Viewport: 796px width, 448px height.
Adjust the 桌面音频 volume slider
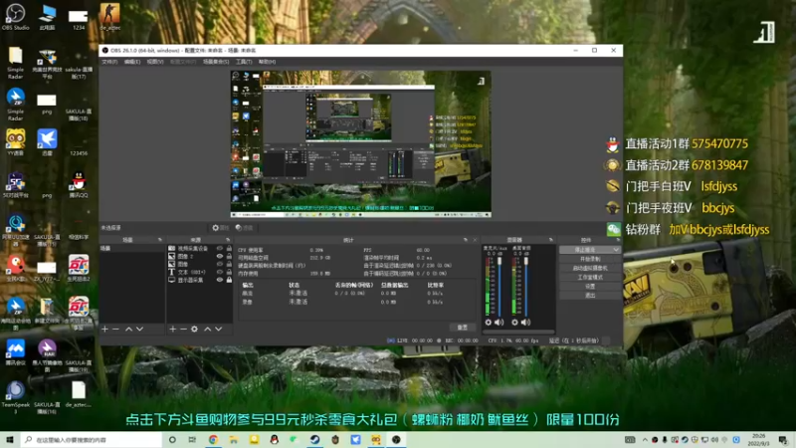[x=526, y=287]
